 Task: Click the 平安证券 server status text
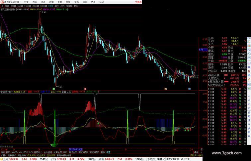point(178,159)
